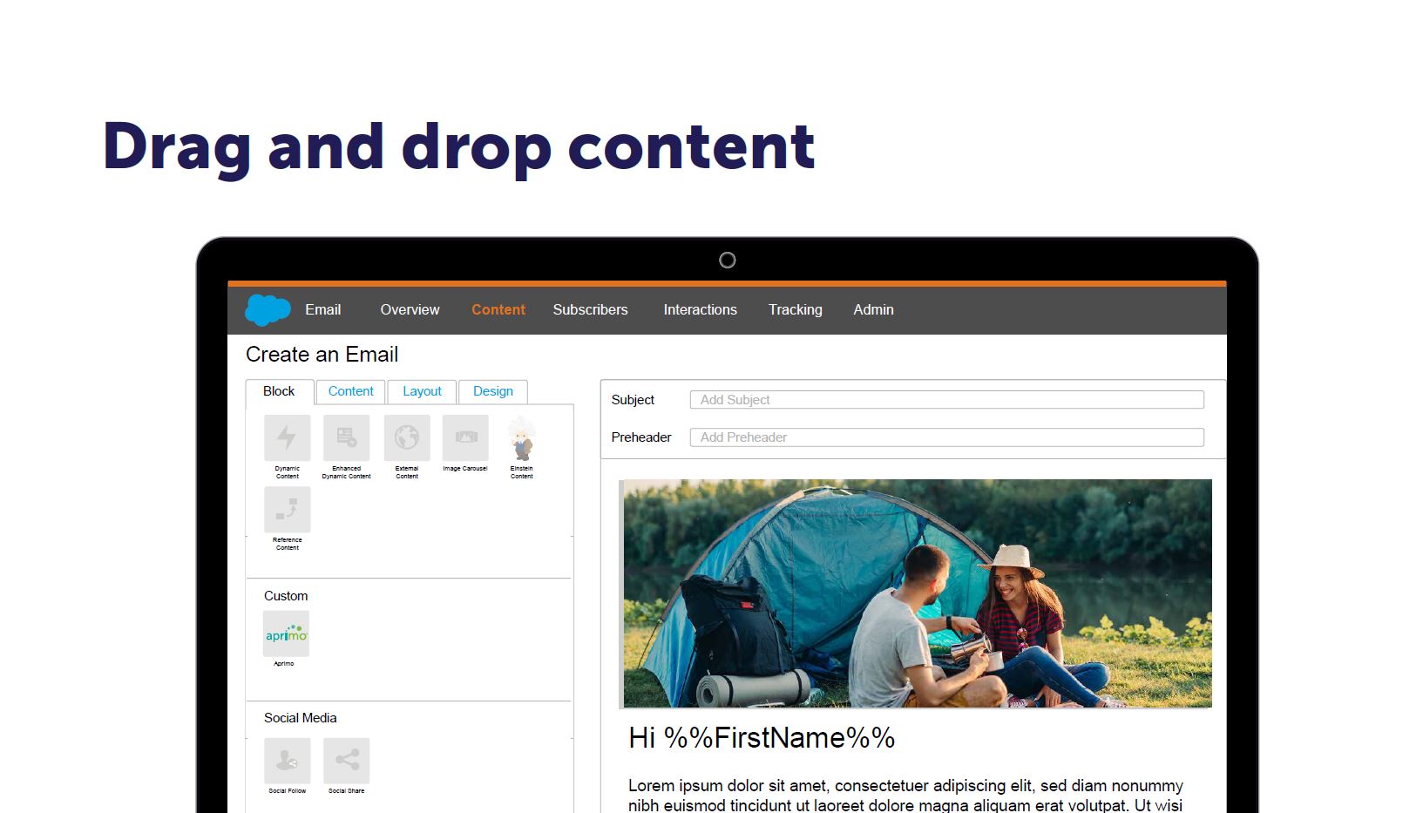
Task: Click the Social Follow block icon
Action: coord(287,761)
